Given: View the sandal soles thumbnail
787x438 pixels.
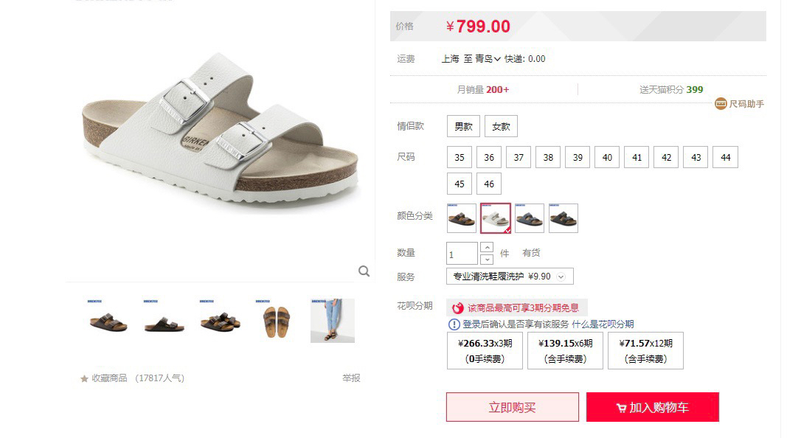Looking at the screenshot, I should 276,321.
